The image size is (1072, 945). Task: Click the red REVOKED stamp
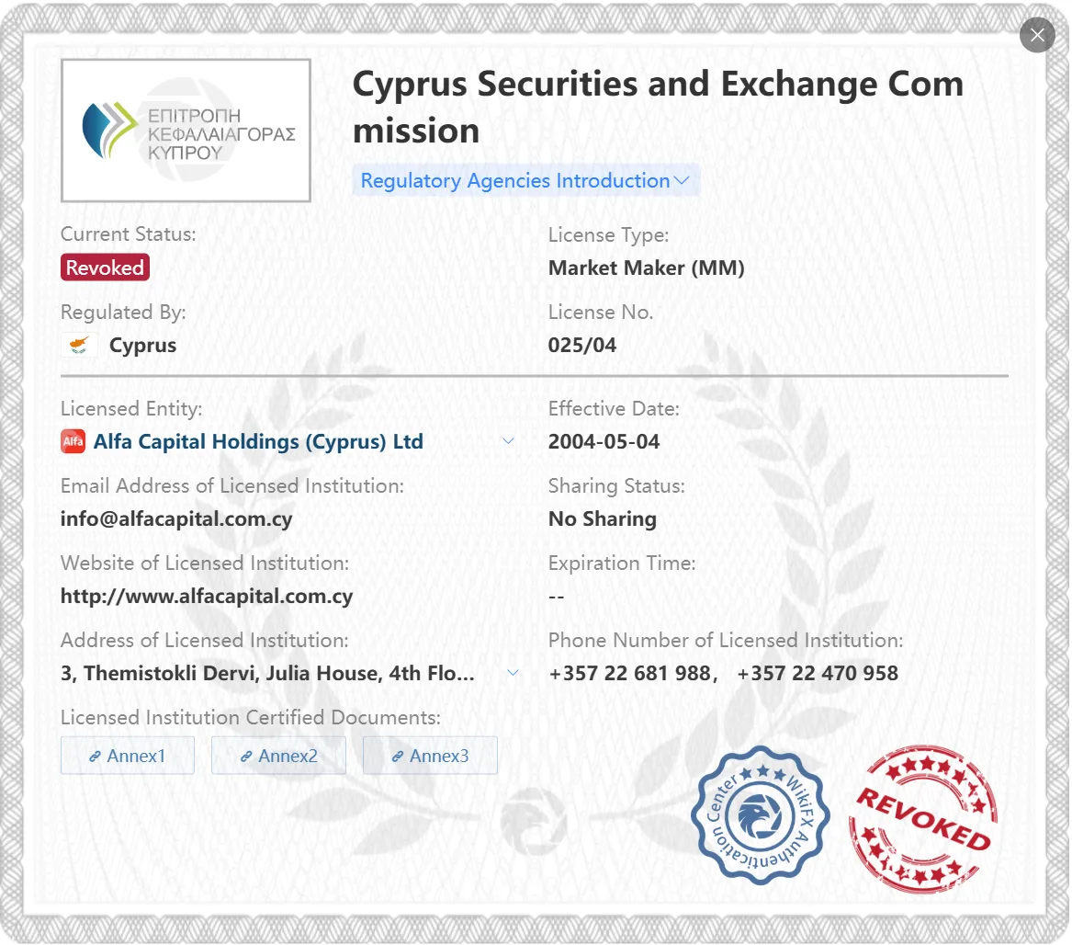(x=923, y=818)
